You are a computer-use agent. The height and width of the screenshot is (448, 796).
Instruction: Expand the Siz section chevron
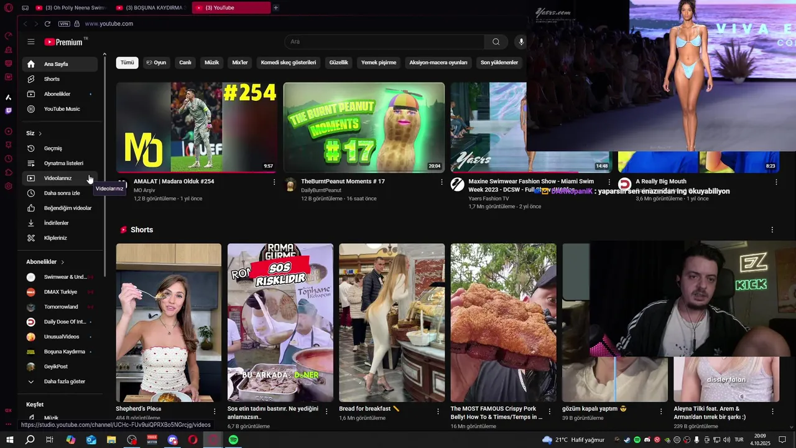point(40,133)
